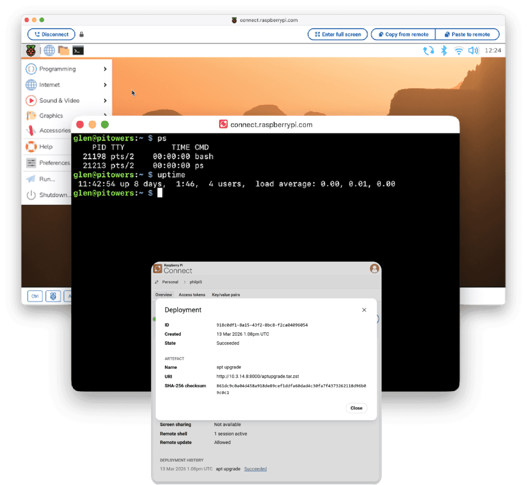
Task: Launch the web browser globe in taskbar
Action: pos(49,50)
